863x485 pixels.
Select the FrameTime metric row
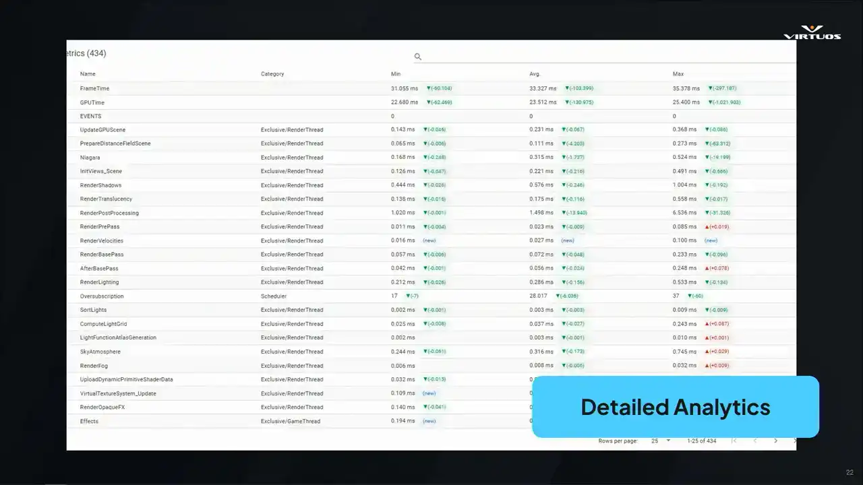pyautogui.click(x=94, y=88)
